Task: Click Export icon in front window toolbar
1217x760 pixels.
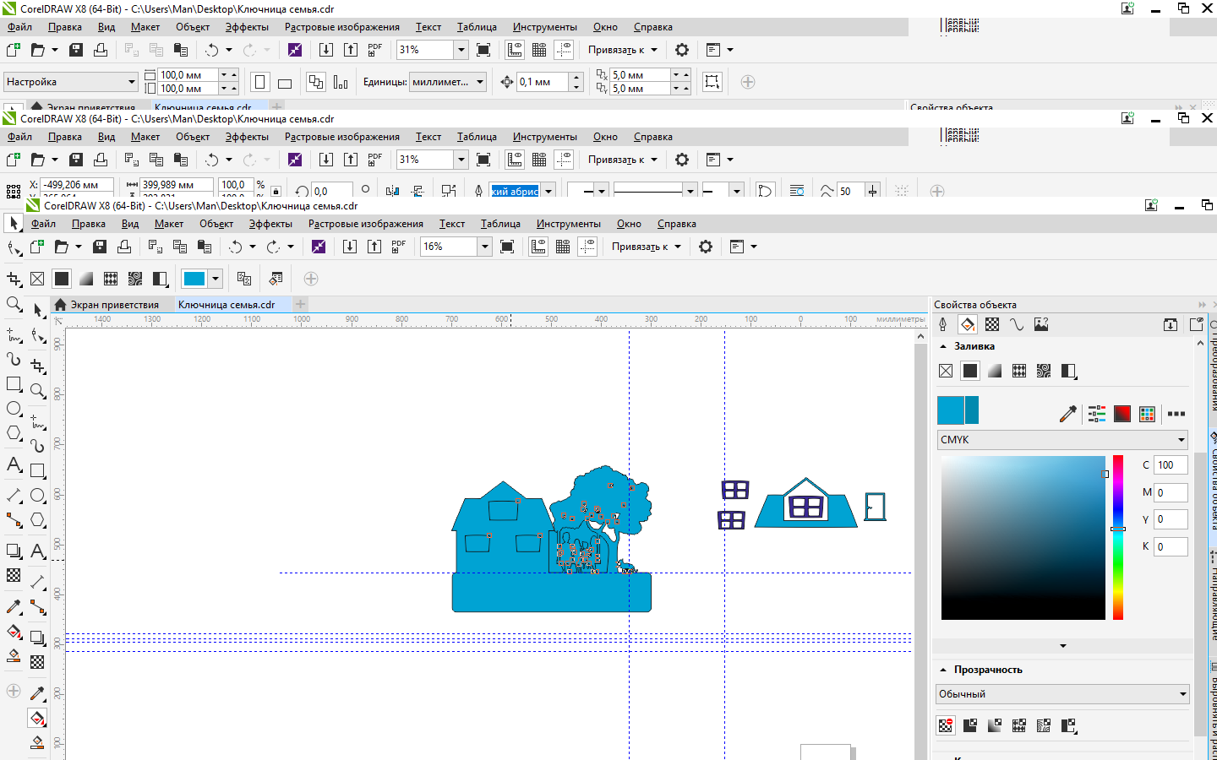Action: tap(374, 247)
